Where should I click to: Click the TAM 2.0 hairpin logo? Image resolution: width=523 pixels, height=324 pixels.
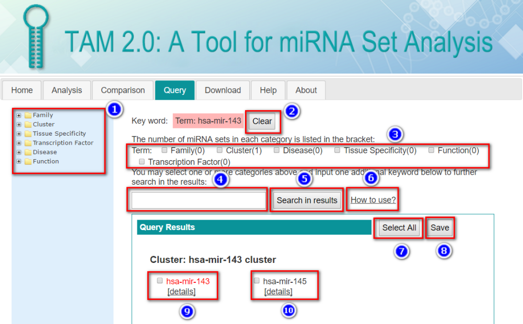point(36,36)
